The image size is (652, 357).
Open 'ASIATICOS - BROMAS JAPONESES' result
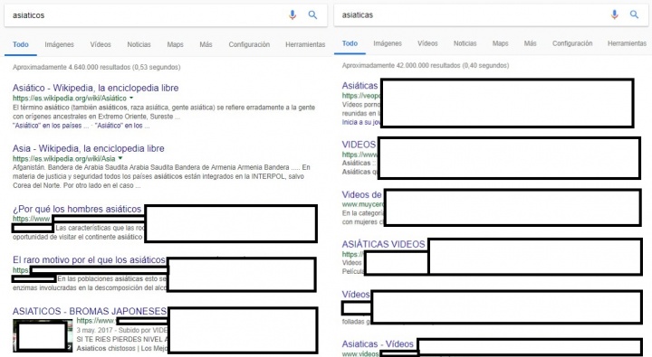[90, 311]
